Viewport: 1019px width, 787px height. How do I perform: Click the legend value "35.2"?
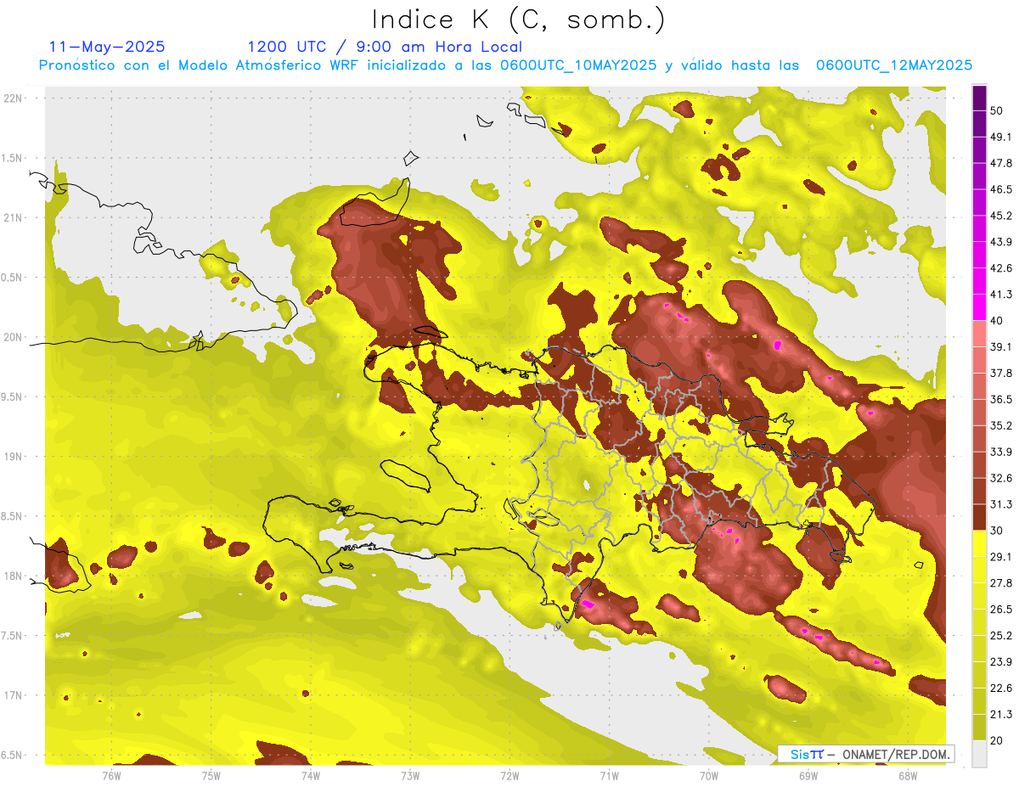1000,425
